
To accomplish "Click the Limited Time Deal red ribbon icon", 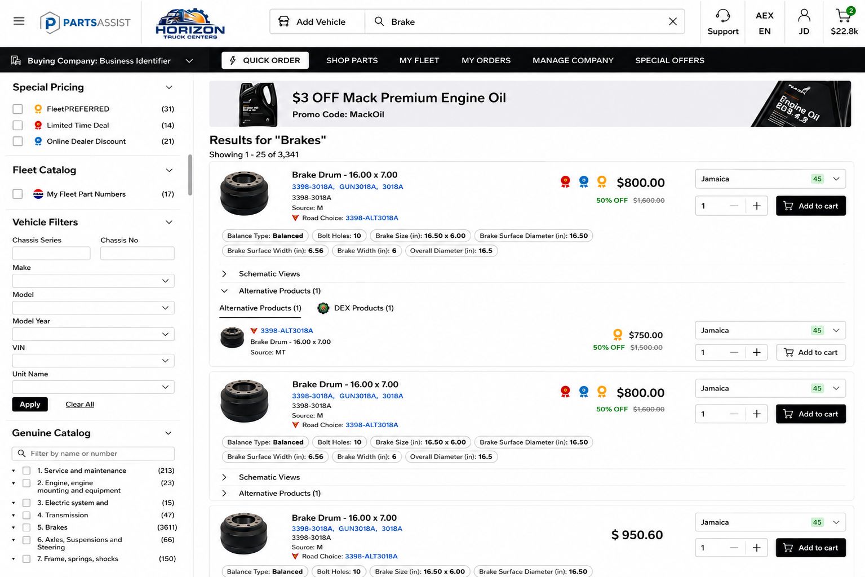I will 38,125.
